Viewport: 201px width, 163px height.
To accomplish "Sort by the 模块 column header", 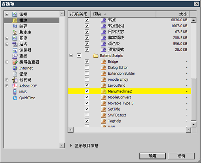I will click(123, 14).
